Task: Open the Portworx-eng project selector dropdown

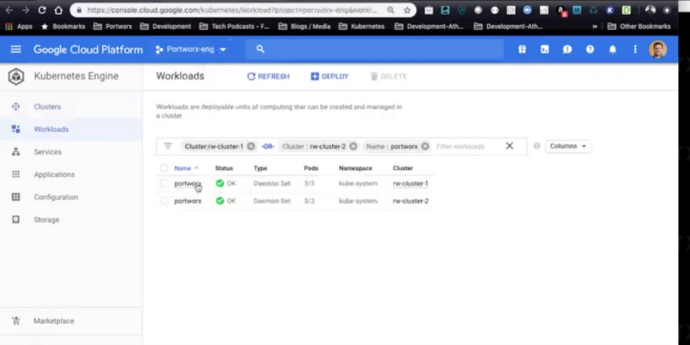Action: (x=191, y=49)
